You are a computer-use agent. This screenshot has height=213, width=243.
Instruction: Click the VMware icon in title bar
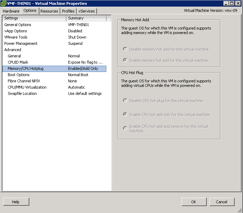click(4, 3)
